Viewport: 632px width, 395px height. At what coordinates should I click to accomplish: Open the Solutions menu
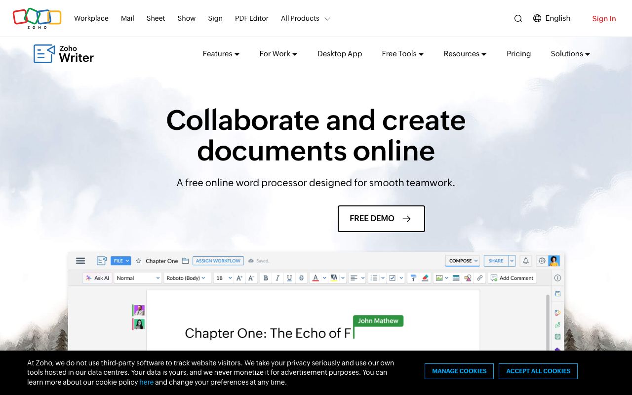click(x=571, y=54)
